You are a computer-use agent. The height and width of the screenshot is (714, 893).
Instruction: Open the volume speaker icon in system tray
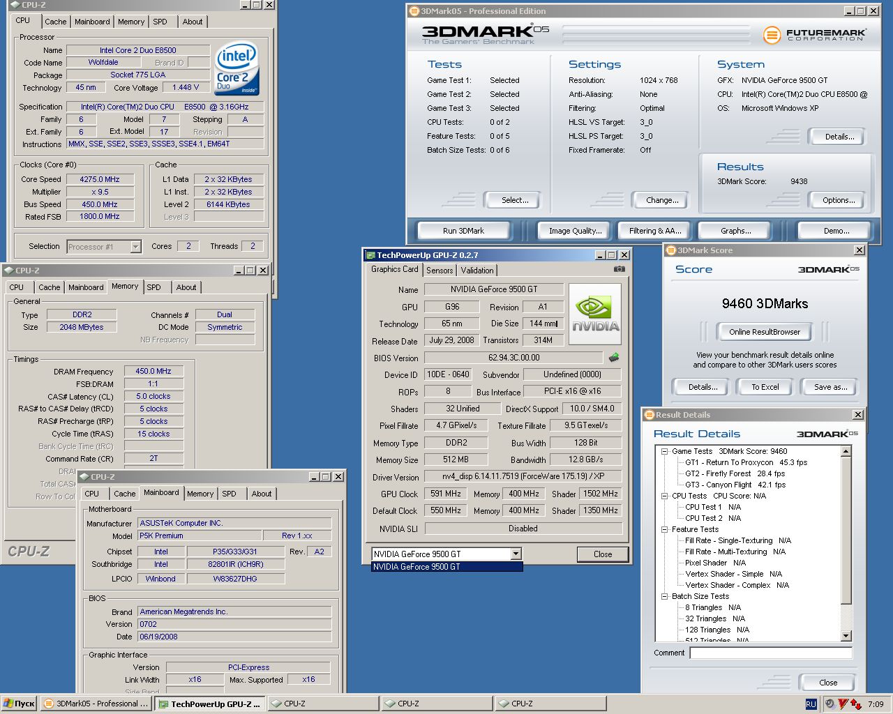(x=830, y=704)
